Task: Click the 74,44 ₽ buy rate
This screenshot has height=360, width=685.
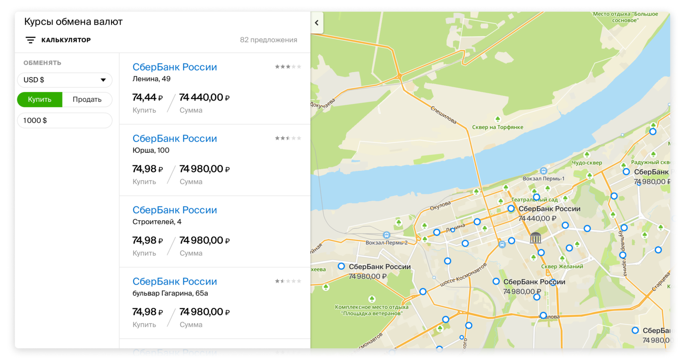Action: [x=148, y=97]
